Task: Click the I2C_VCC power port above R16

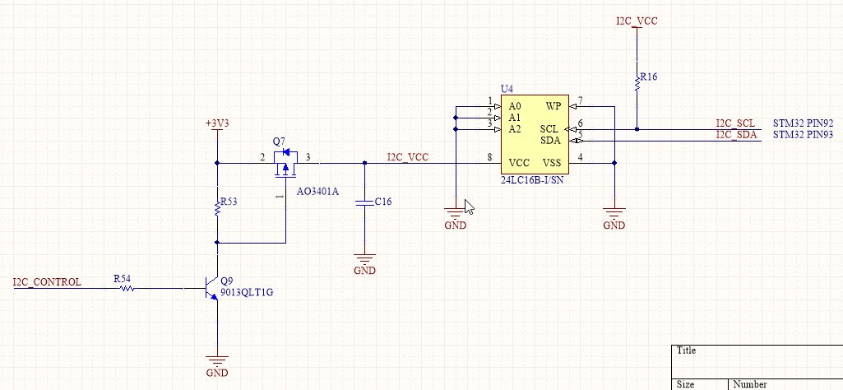Action: pyautogui.click(x=637, y=22)
